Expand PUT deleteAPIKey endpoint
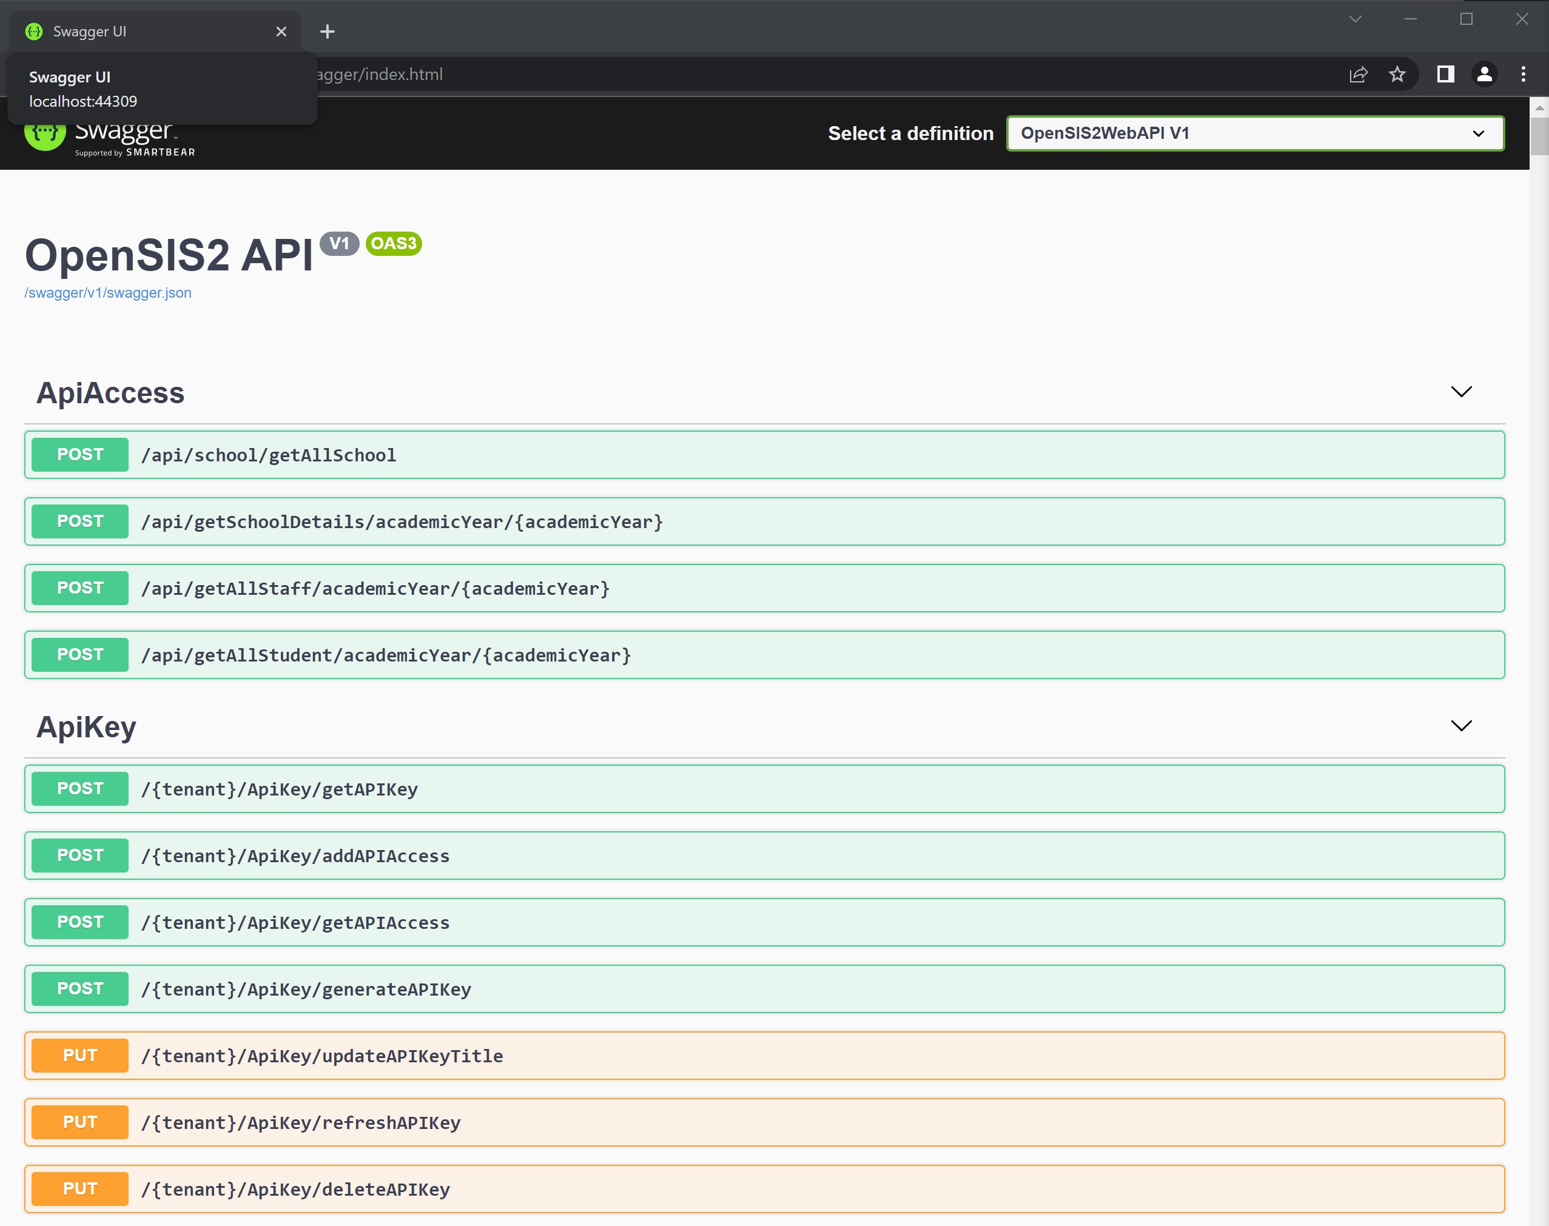 (x=764, y=1190)
